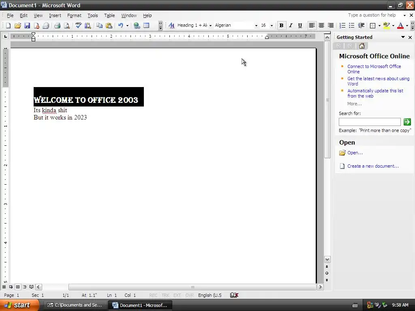Open the Font Size dropdown showing 16

tap(272, 26)
